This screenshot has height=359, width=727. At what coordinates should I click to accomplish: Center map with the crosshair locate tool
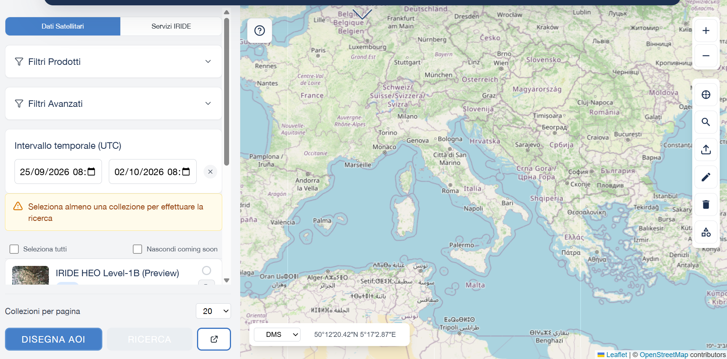(706, 95)
